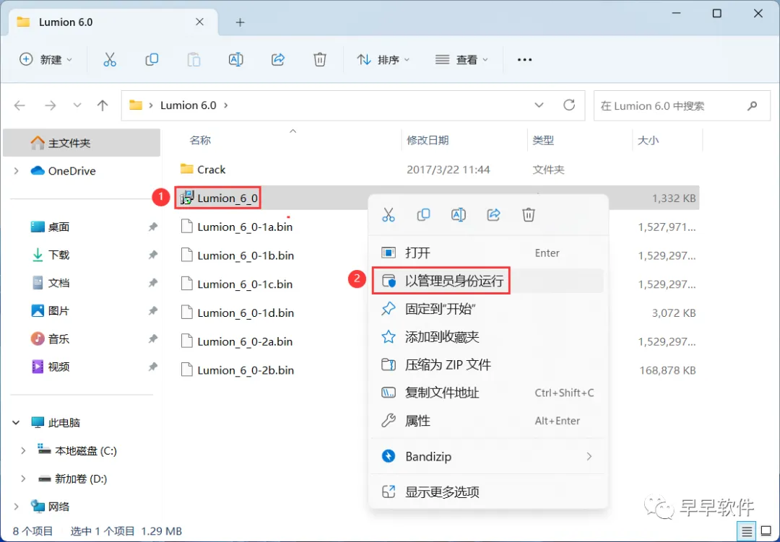
Task: Switch to details view in the status bar
Action: point(747,532)
